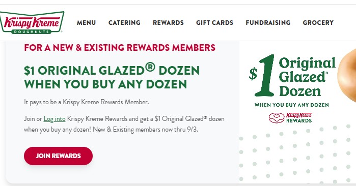Screen dimensions: 356x186
Task: Click the "Original Glazed Dozen" serif text in the banner
Action: 307,77
